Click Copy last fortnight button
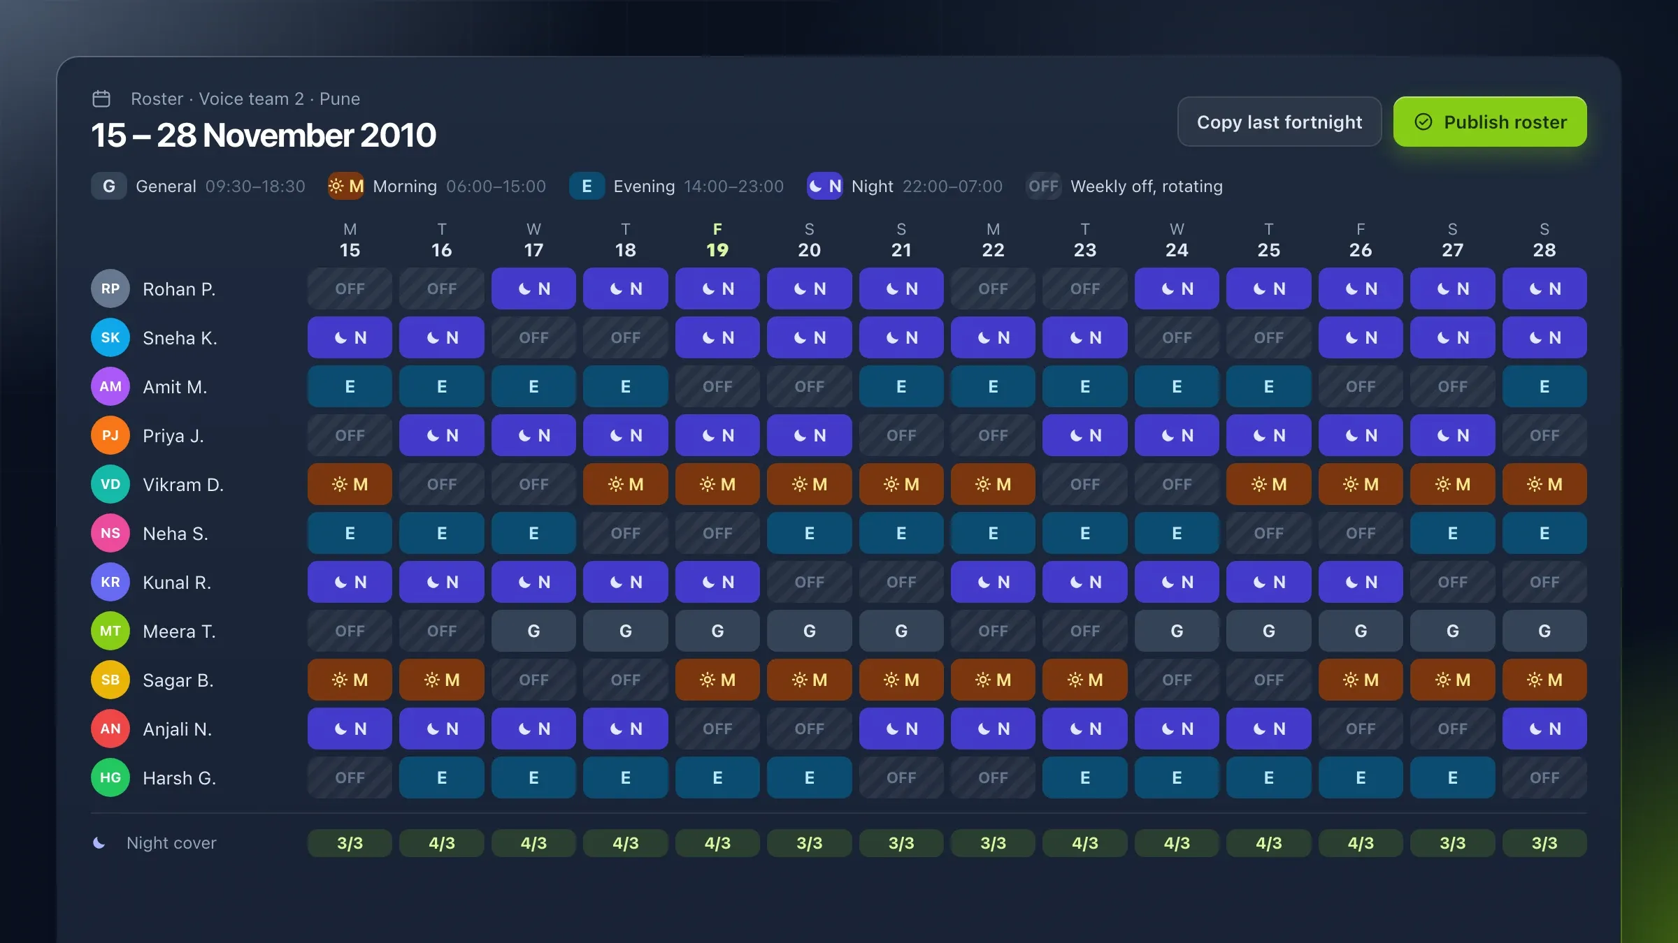 (x=1279, y=122)
